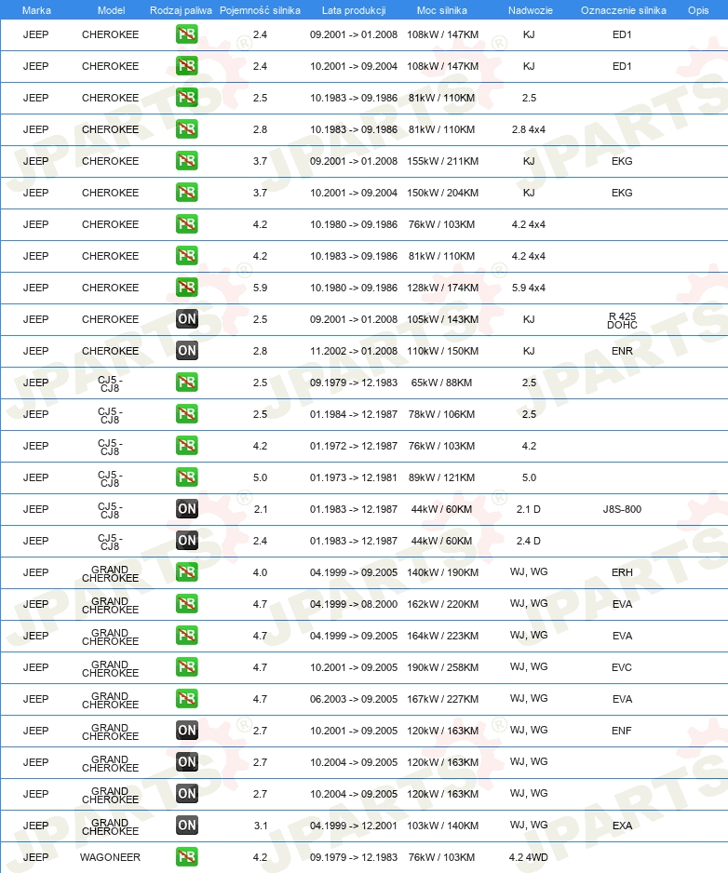This screenshot has width=728, height=873.
Task: Click the 3.1 engine capacity cell
Action: [260, 826]
